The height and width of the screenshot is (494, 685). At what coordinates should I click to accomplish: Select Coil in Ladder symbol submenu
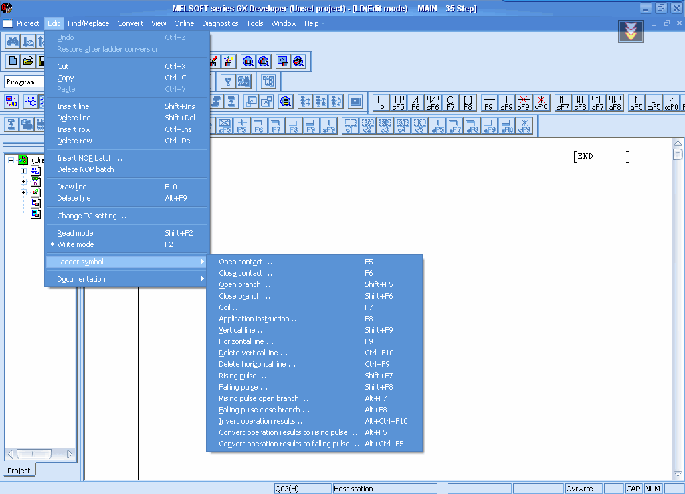(314, 307)
